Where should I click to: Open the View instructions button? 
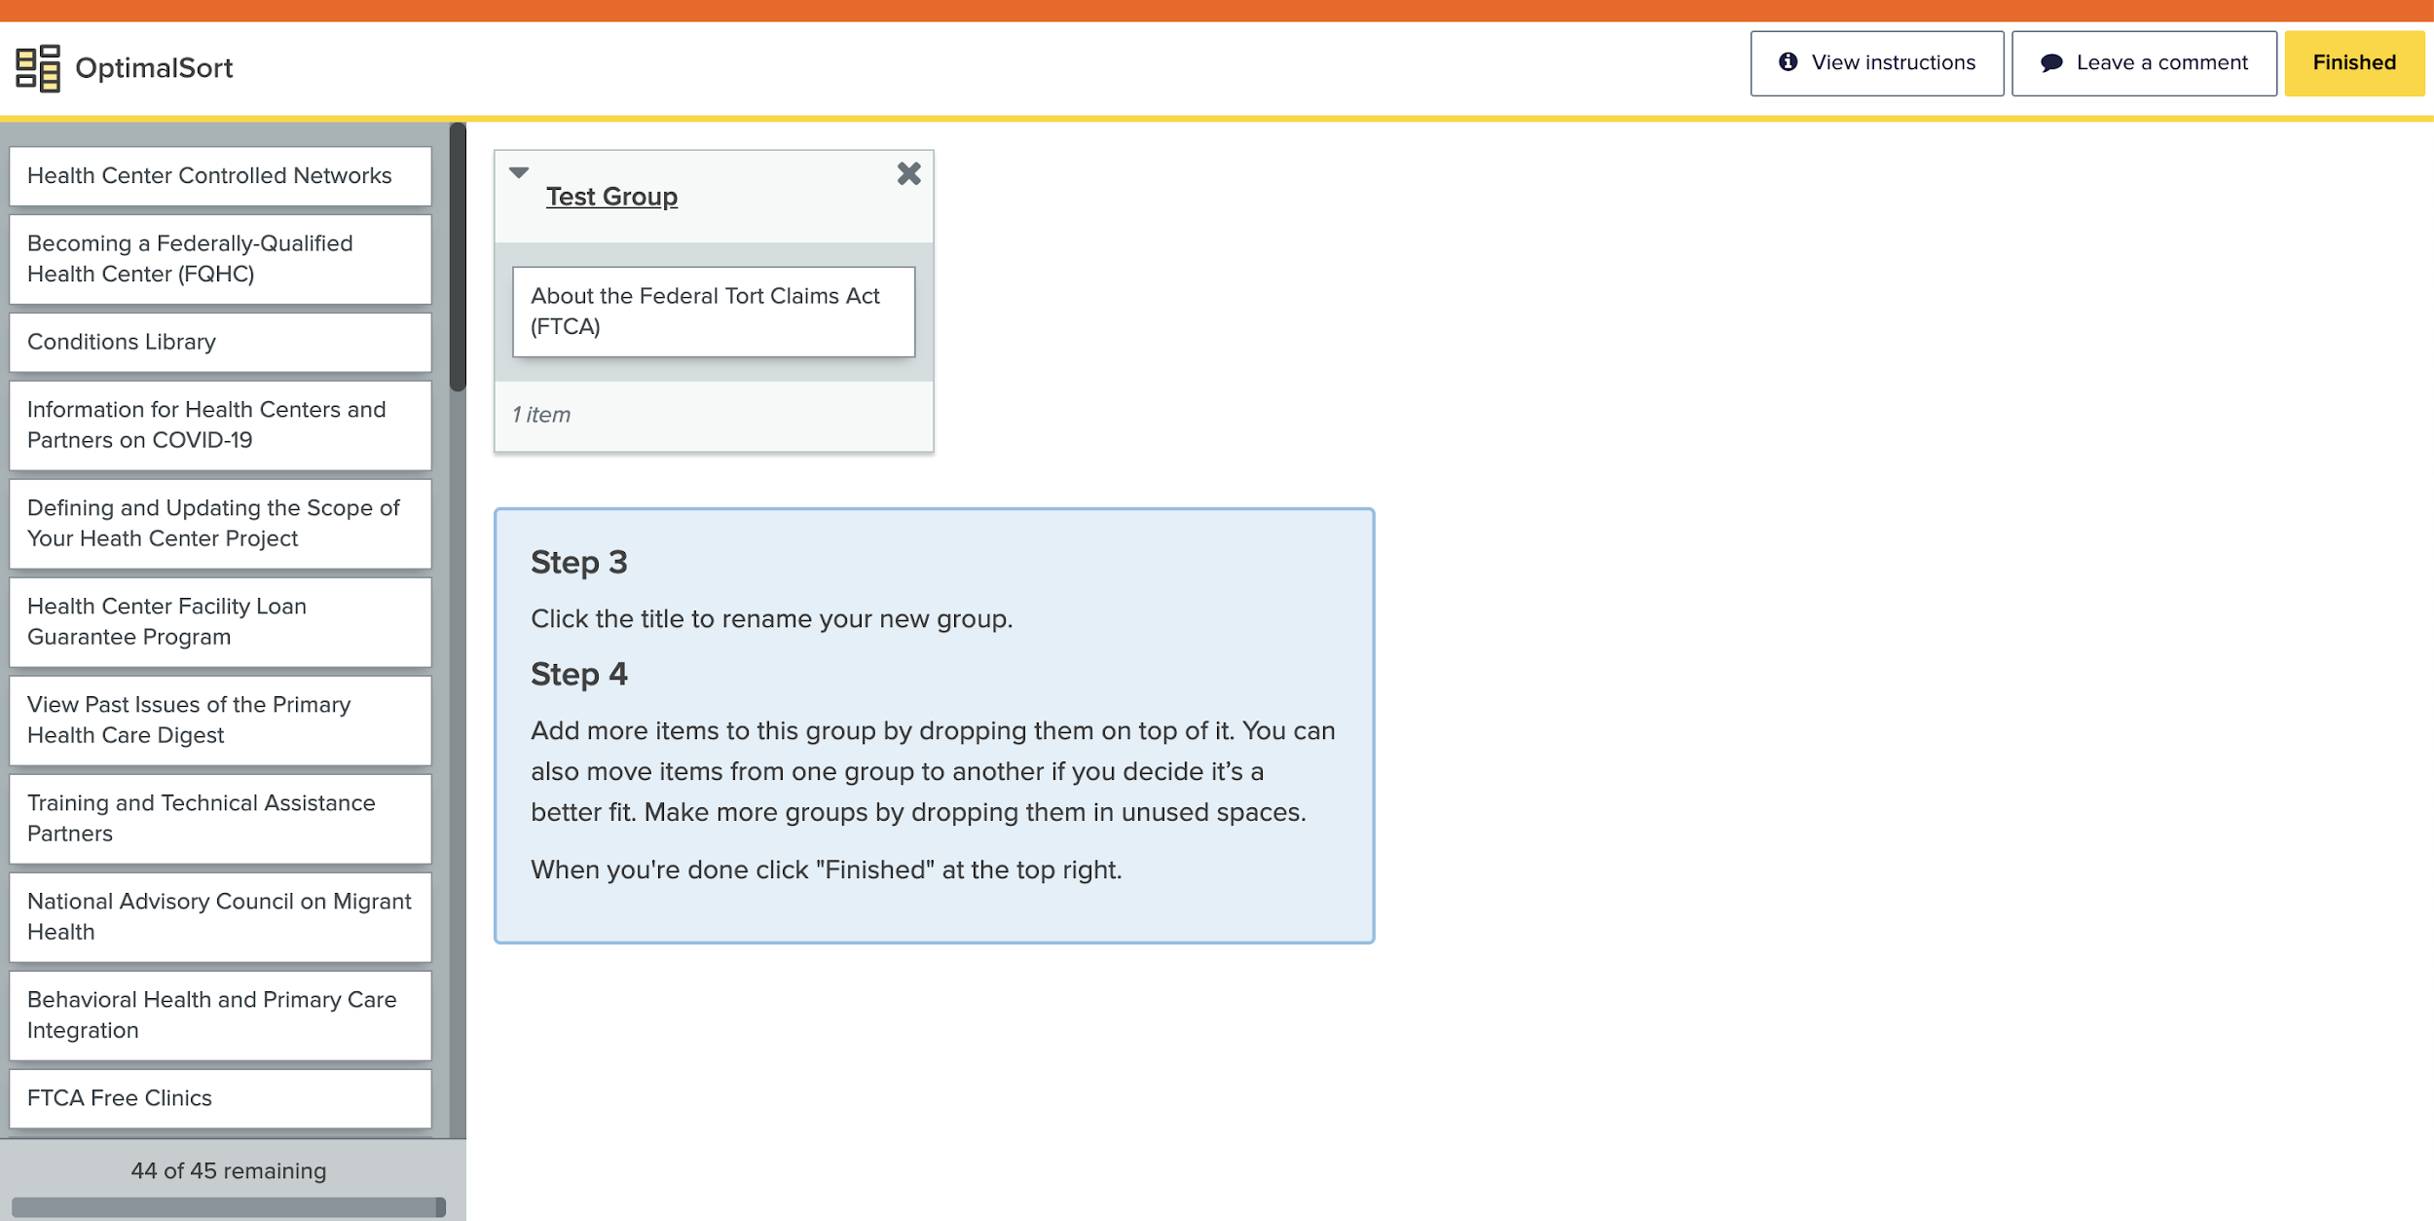tap(1876, 63)
